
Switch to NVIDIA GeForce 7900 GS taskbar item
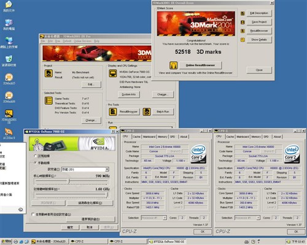pyautogui.click(x=167, y=241)
